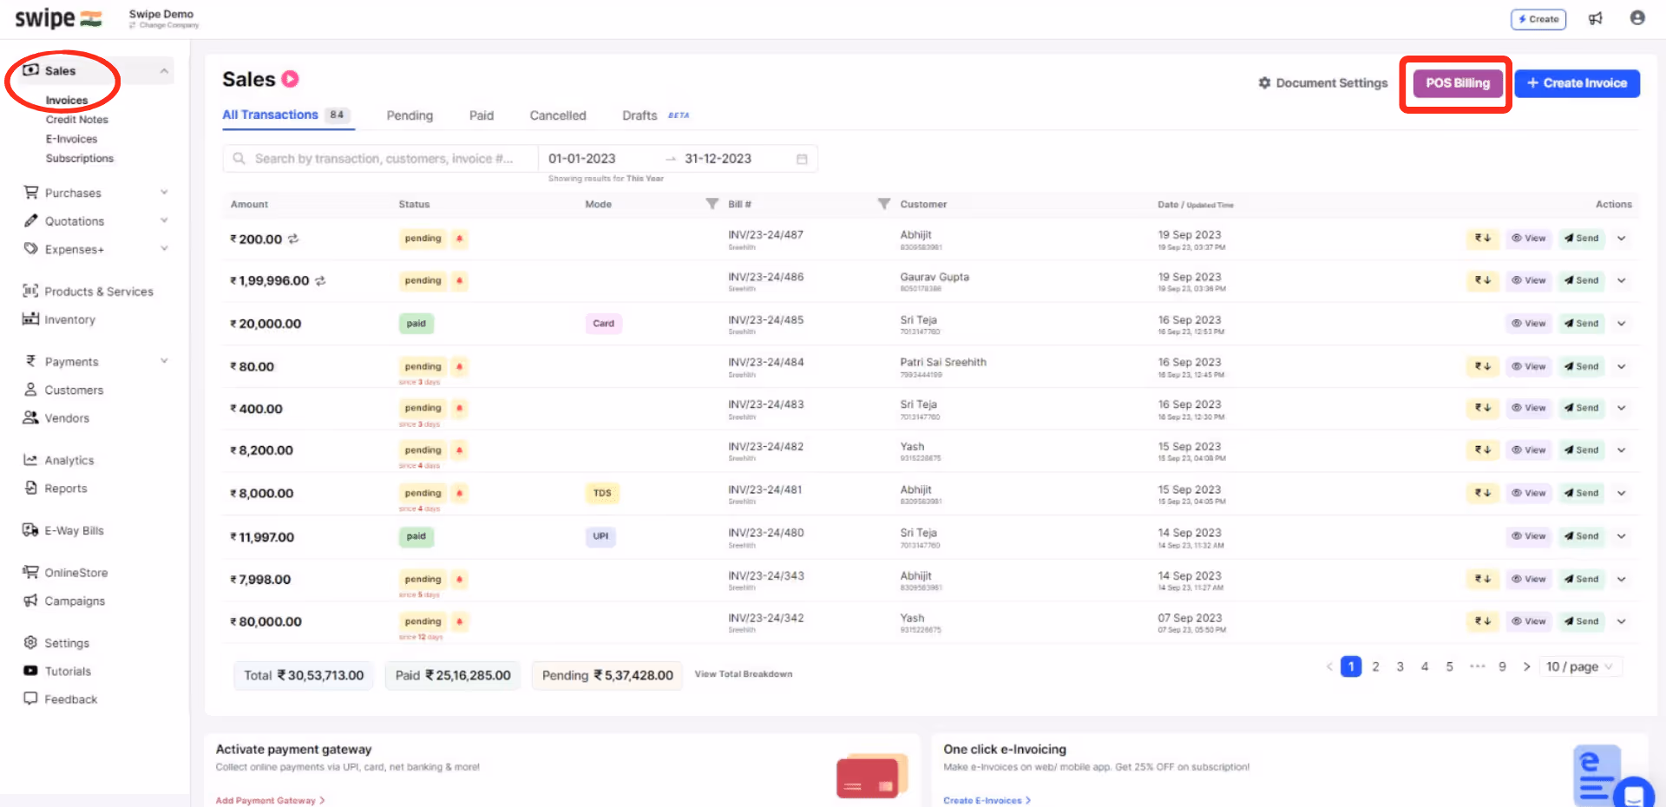The image size is (1666, 807).
Task: Open Subscriptions under Sales
Action: [x=80, y=159]
